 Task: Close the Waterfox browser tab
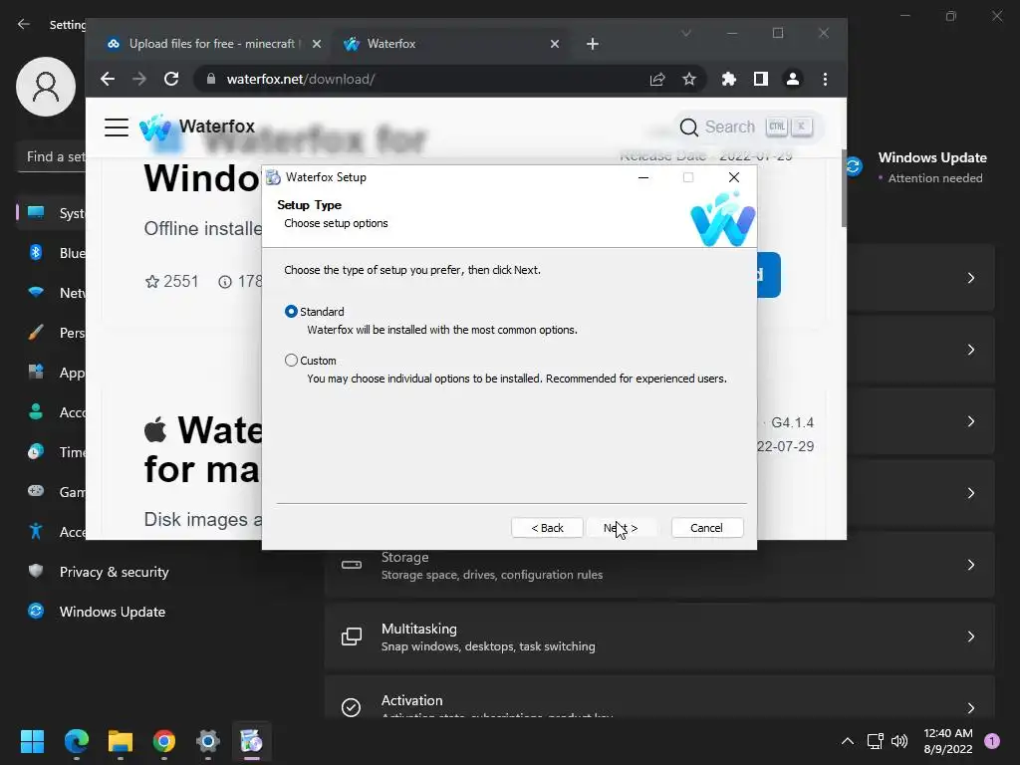point(554,44)
